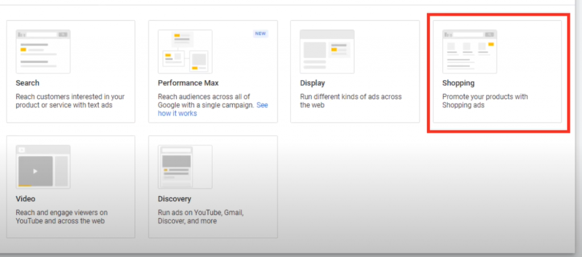This screenshot has width=582, height=257.
Task: Choose the Video campaign title label
Action: click(26, 199)
